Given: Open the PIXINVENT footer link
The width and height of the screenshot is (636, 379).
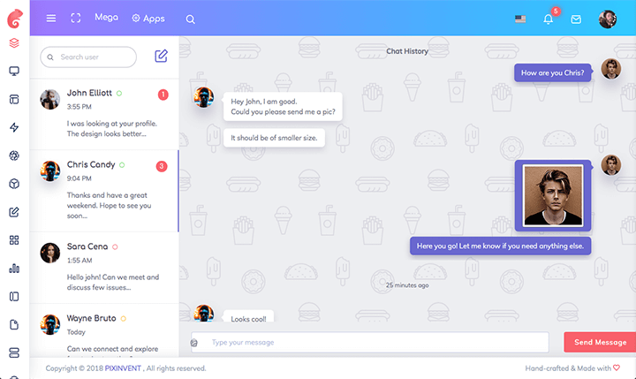Looking at the screenshot, I should pos(123,368).
